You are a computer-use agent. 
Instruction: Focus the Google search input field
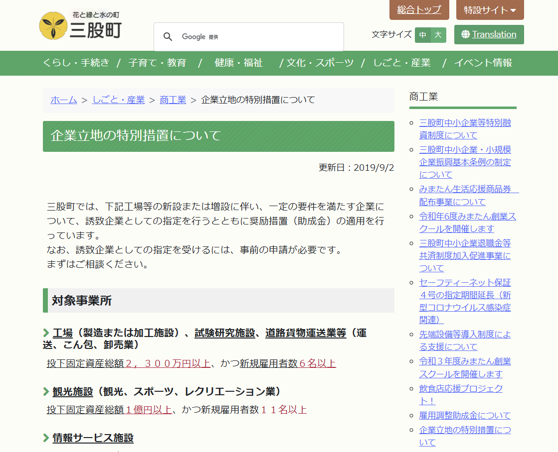(249, 37)
